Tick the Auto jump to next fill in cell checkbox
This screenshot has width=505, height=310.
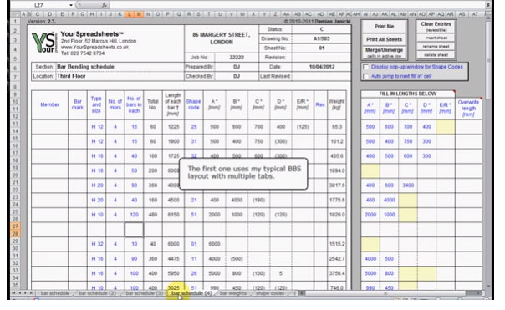click(365, 76)
